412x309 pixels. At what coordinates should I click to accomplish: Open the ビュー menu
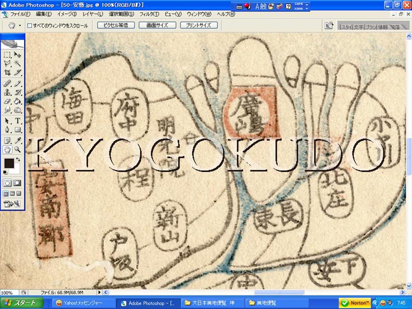173,14
